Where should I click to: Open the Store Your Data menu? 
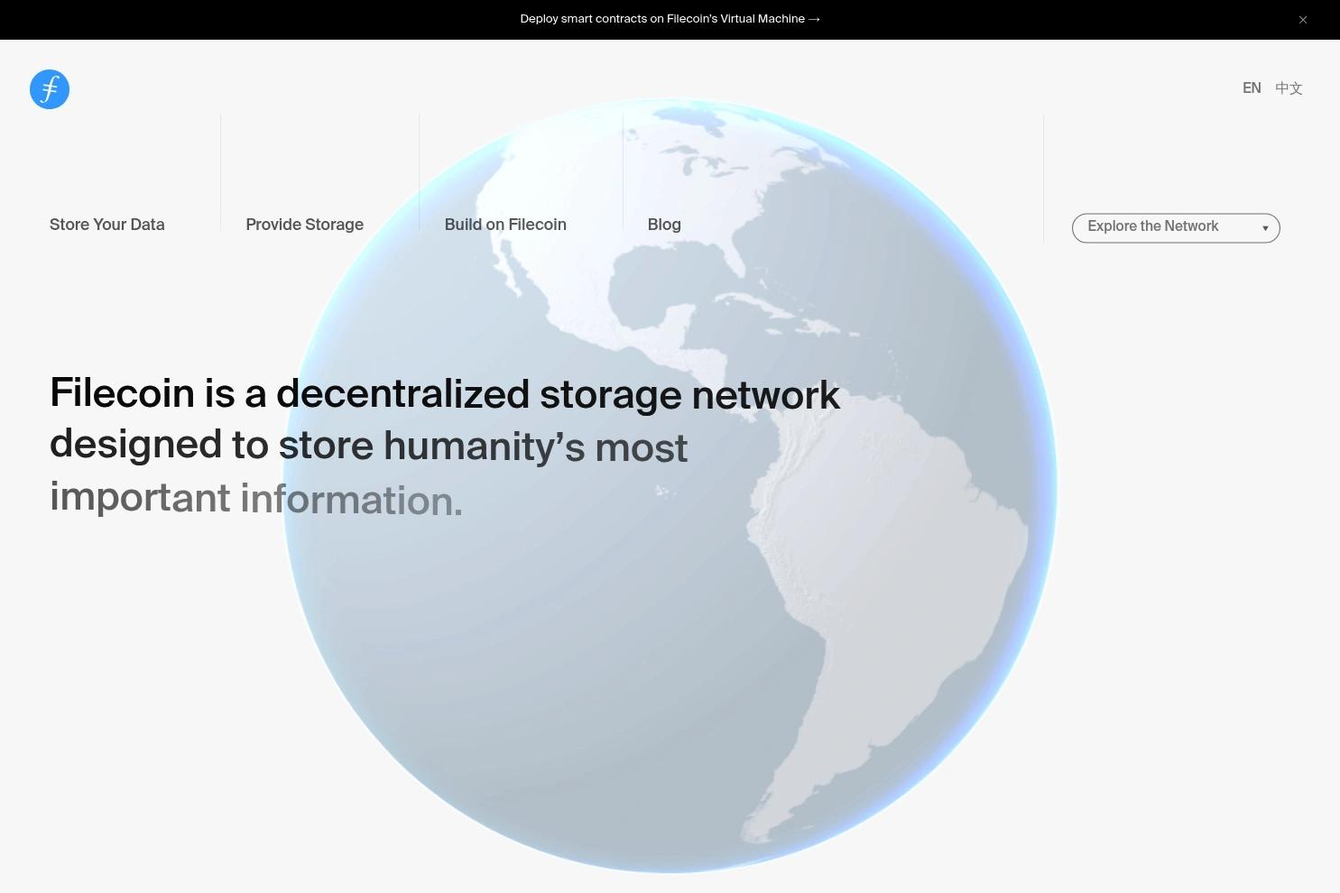click(x=107, y=226)
